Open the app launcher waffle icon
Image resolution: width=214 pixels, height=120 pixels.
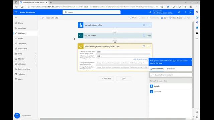click(x=16, y=12)
